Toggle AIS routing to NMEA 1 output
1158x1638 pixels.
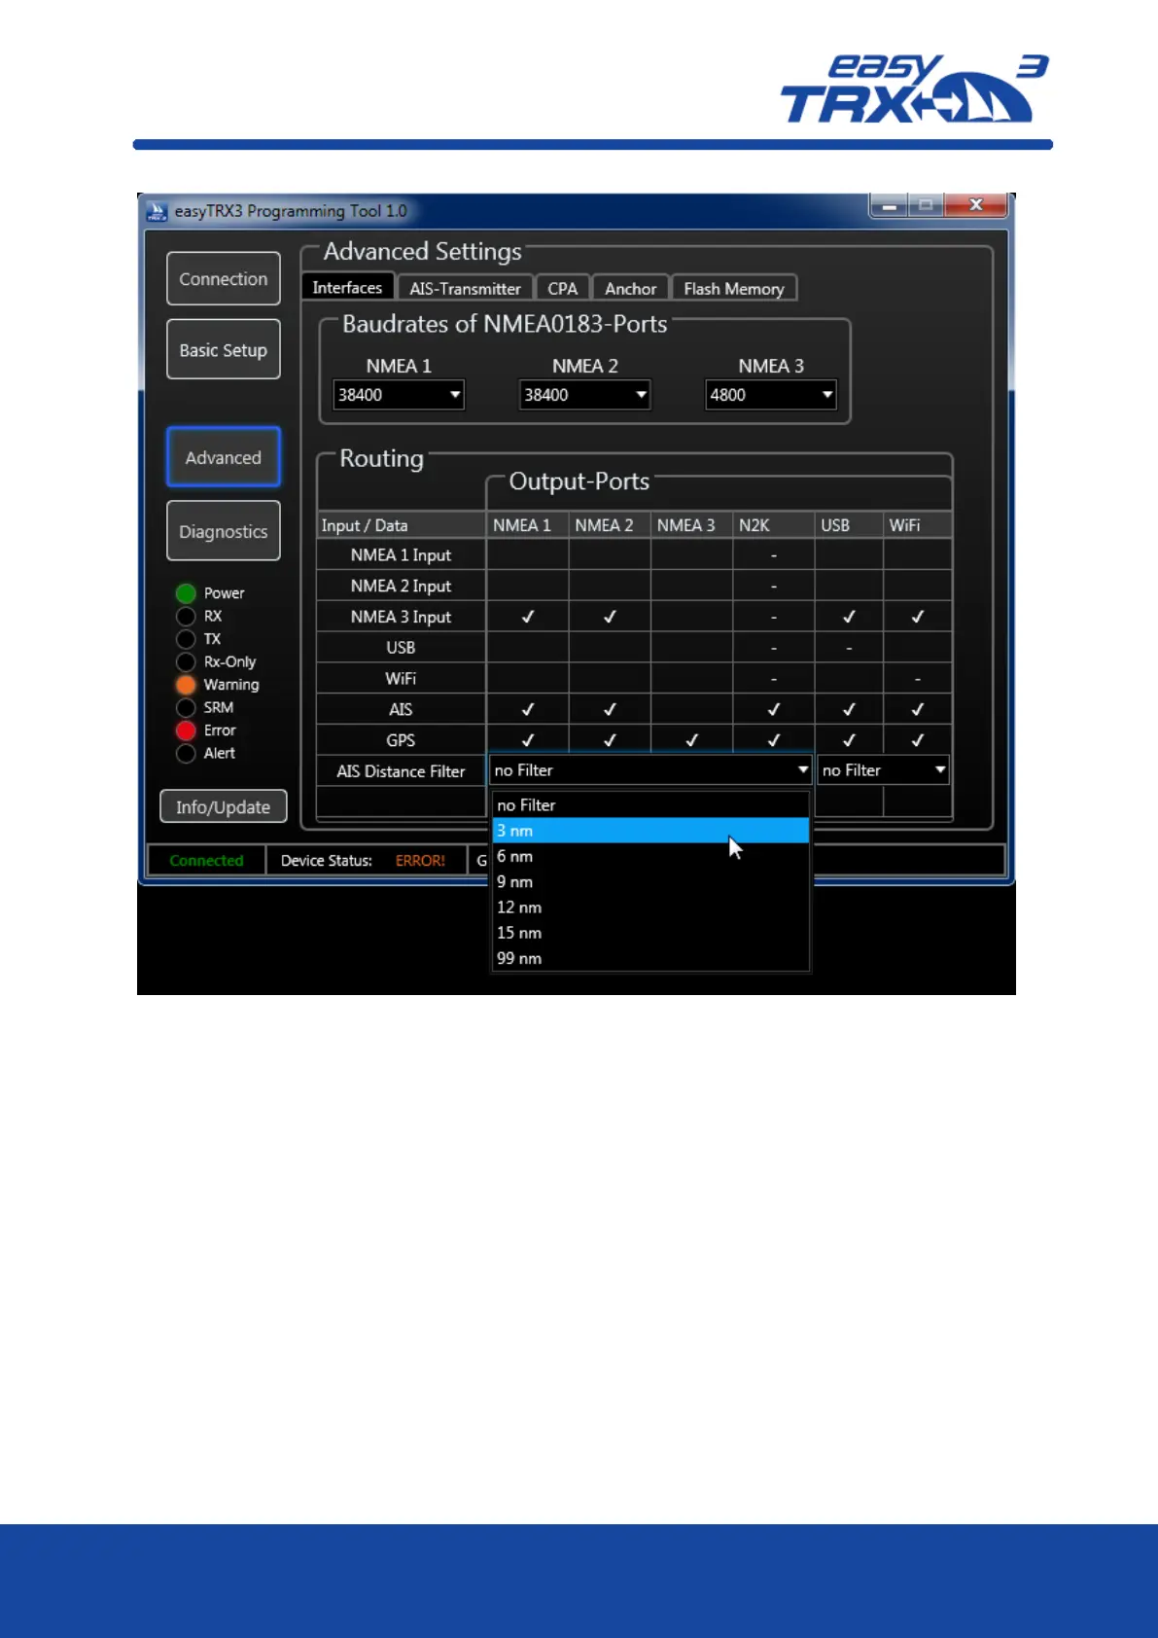click(528, 709)
